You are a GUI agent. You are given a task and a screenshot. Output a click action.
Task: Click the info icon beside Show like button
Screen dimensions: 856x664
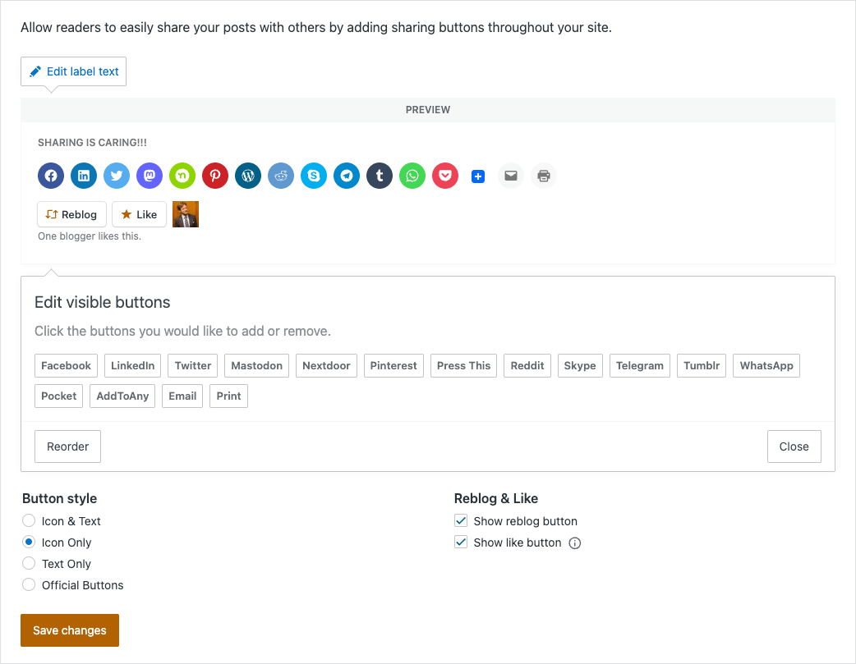tap(575, 543)
